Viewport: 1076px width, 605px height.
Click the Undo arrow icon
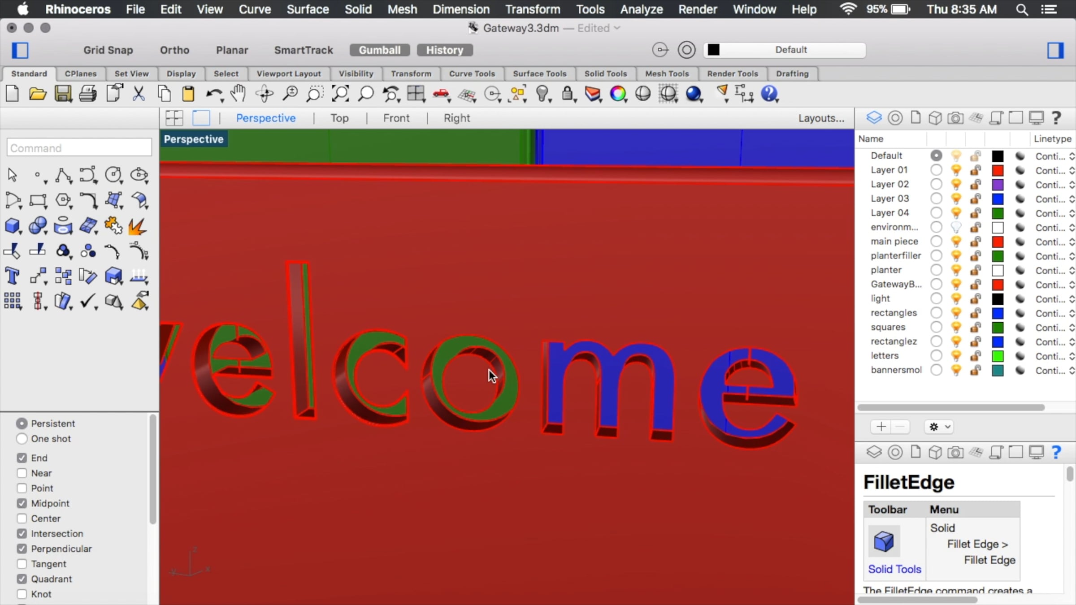pos(213,94)
